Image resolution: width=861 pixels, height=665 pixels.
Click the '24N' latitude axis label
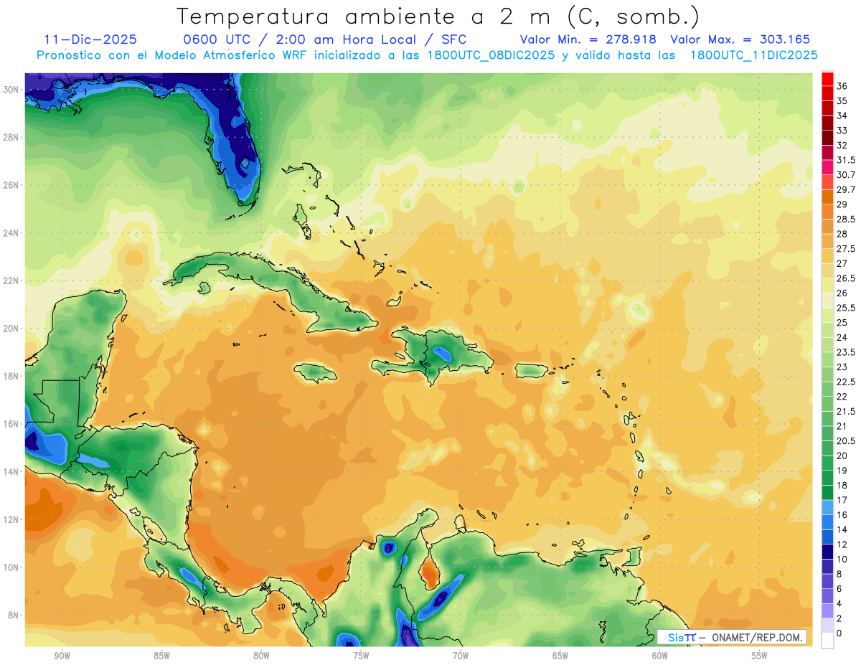click(12, 233)
